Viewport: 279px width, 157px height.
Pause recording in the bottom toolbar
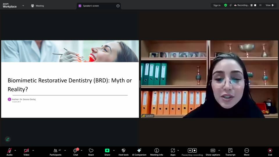(x=190, y=150)
